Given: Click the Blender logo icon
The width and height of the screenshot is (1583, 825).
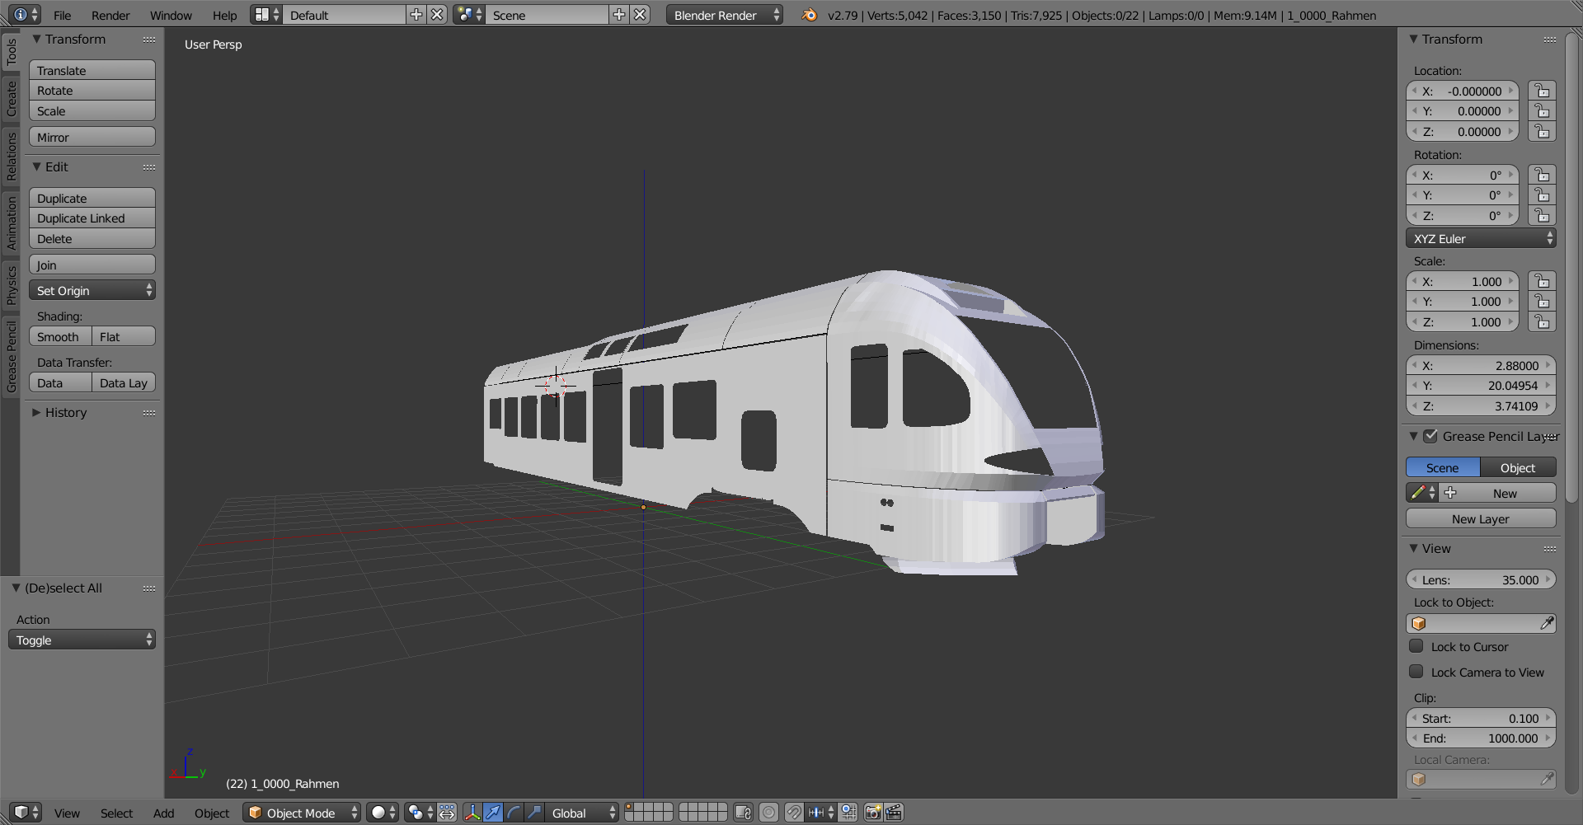Looking at the screenshot, I should 810,15.
